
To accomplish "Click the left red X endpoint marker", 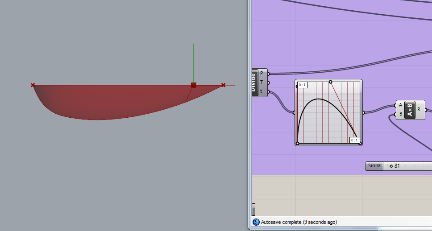I will tap(33, 85).
